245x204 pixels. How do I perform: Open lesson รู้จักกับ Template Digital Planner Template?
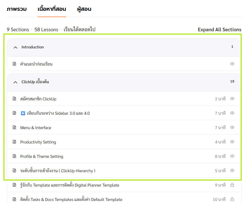click(x=70, y=185)
